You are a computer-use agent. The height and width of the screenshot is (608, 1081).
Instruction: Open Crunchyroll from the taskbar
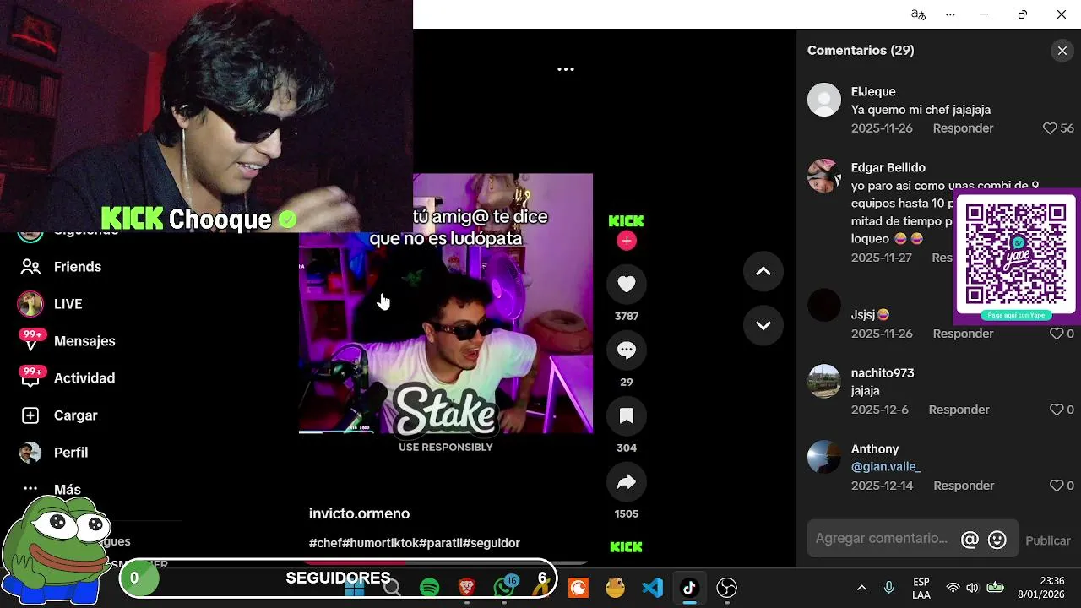(579, 587)
